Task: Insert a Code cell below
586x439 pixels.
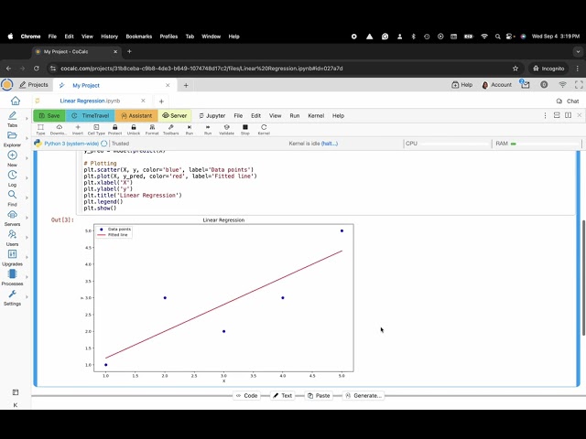Action: [246, 396]
